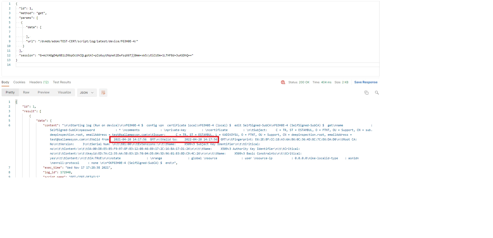
Task: Select the Body response tab
Action: pos(5,82)
